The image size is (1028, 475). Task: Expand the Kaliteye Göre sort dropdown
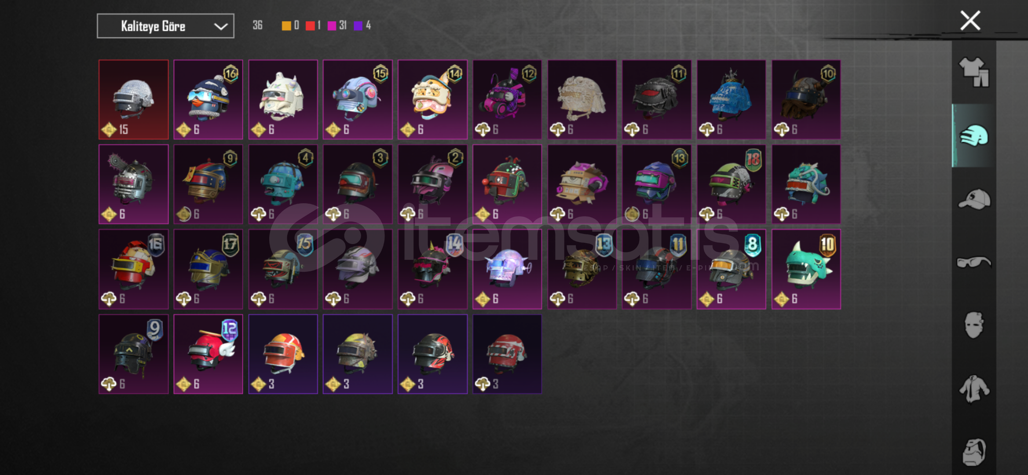pyautogui.click(x=165, y=26)
